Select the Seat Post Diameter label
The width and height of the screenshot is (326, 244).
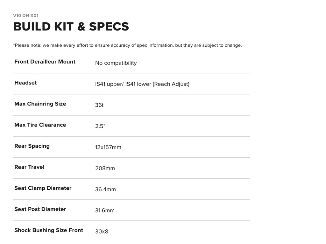coord(40,209)
